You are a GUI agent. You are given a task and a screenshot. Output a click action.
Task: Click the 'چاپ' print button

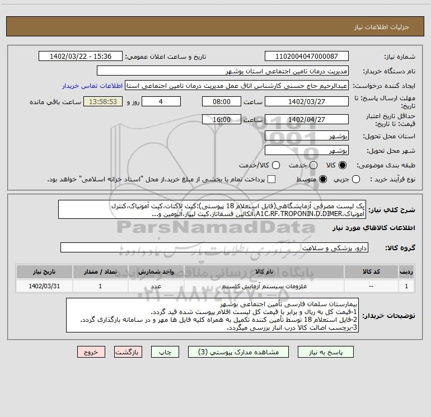click(165, 352)
